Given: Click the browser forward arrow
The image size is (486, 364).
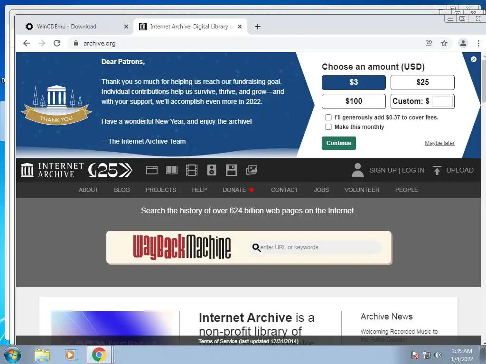Looking at the screenshot, I should tap(42, 43).
